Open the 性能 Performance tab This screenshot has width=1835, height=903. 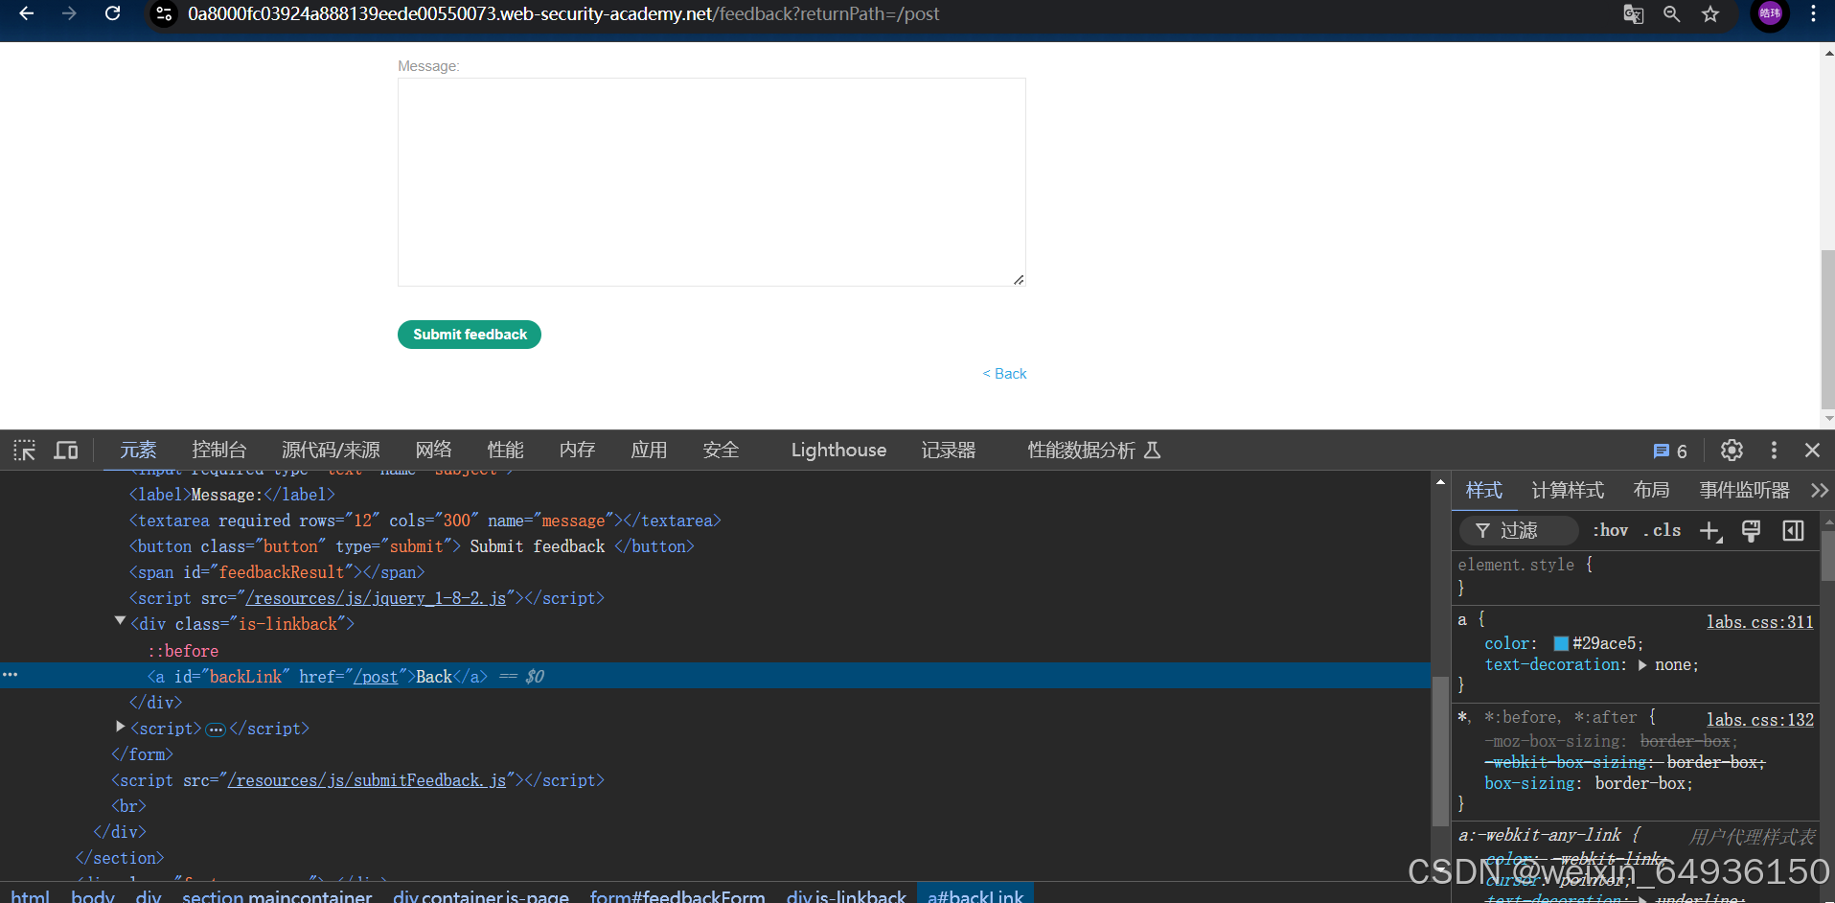click(505, 450)
